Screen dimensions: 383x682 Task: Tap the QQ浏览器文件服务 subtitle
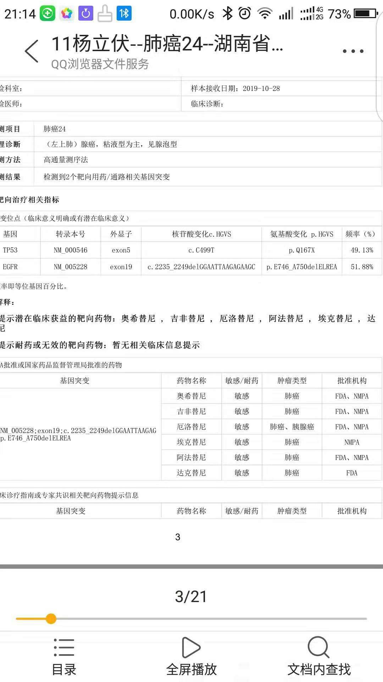[x=100, y=64]
